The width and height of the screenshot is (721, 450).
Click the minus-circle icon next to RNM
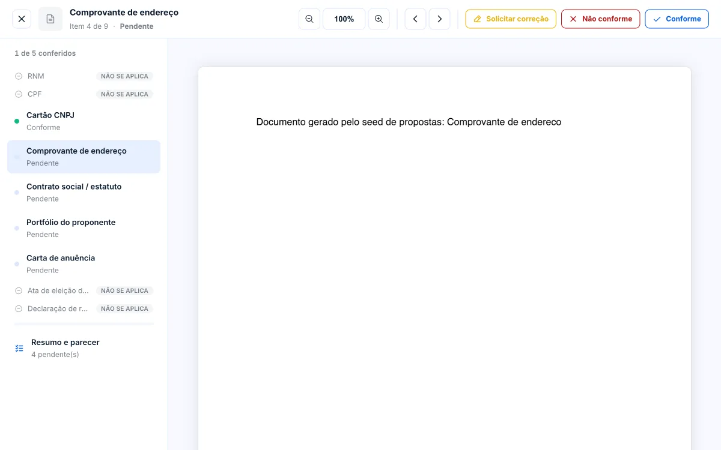click(19, 76)
